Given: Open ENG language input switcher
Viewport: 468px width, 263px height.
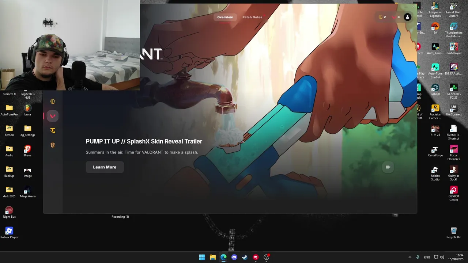Looking at the screenshot, I should pyautogui.click(x=427, y=258).
